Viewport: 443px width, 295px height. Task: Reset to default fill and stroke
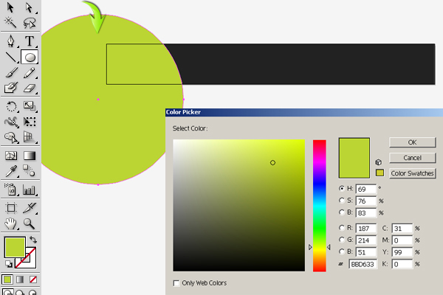pyautogui.click(x=8, y=264)
